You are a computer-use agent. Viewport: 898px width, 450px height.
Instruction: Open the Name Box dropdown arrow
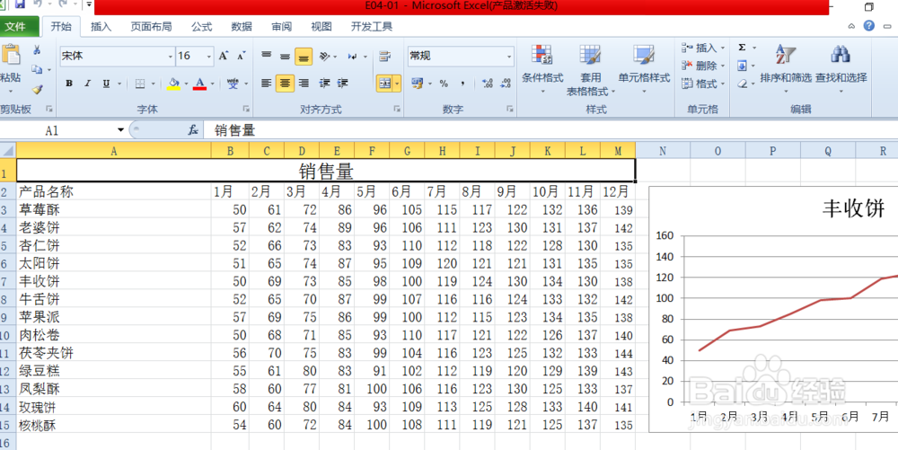[x=120, y=130]
